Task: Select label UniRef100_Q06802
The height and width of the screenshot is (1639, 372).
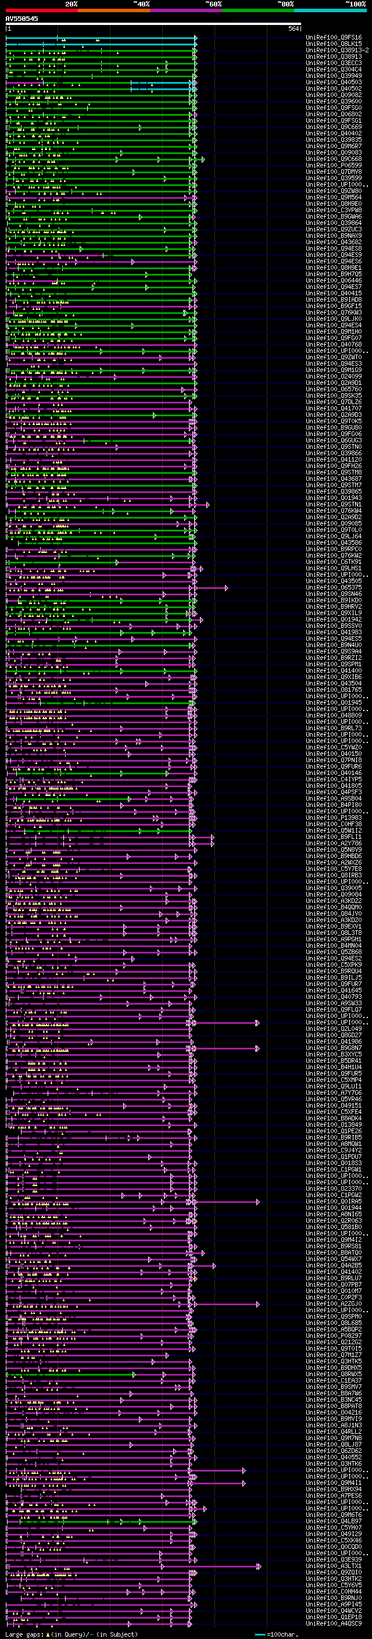Action: [x=333, y=114]
